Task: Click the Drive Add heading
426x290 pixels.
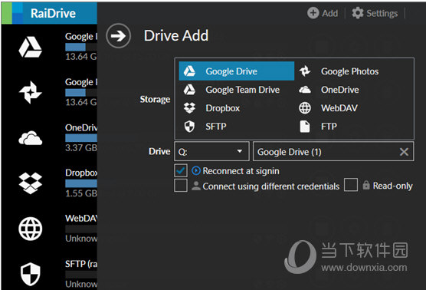Action: (x=176, y=35)
